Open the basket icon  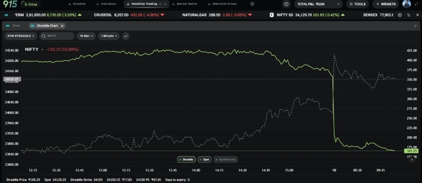pyautogui.click(x=286, y=4)
